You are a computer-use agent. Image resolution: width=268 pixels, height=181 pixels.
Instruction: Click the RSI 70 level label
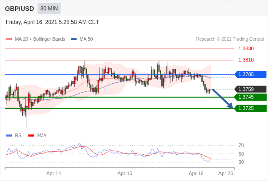click(x=241, y=145)
